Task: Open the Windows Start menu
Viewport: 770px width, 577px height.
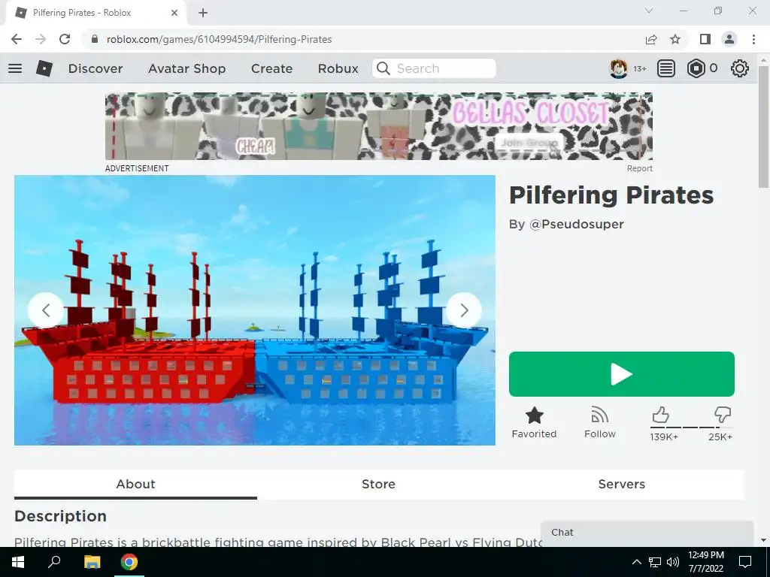Action: 18,562
